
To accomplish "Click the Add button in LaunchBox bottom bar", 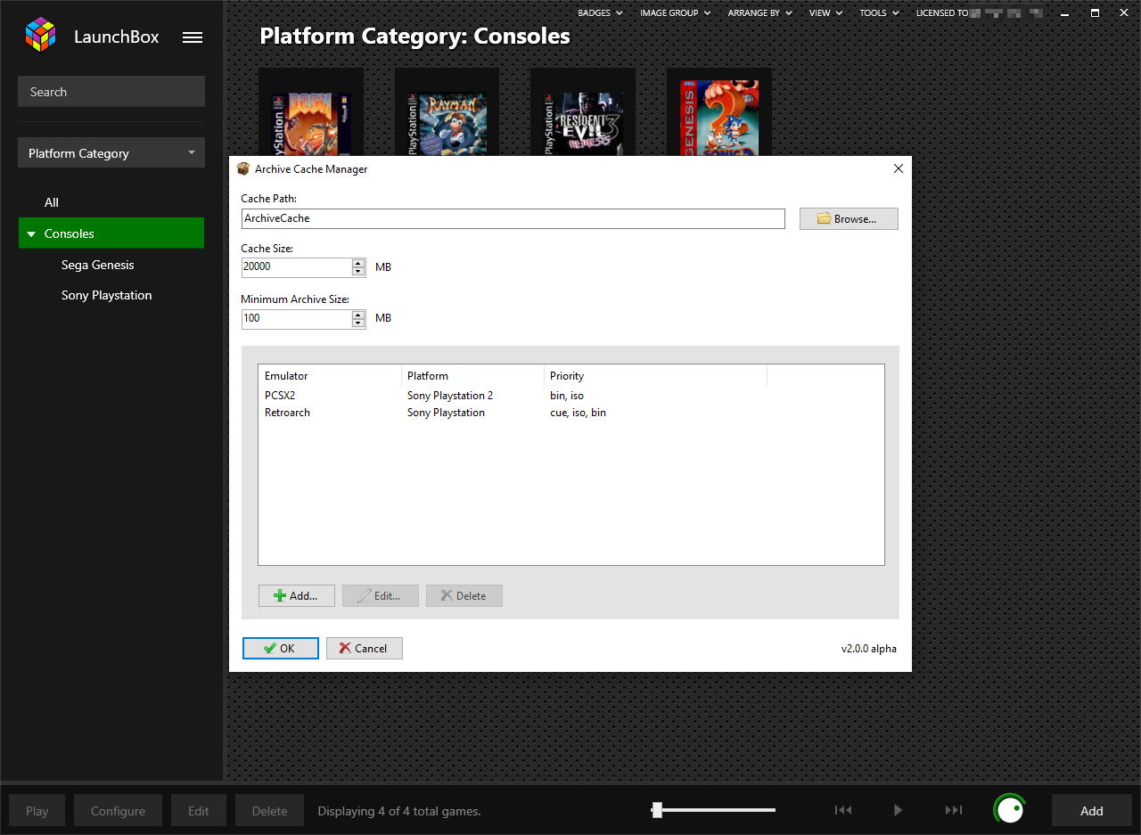I will point(1092,810).
